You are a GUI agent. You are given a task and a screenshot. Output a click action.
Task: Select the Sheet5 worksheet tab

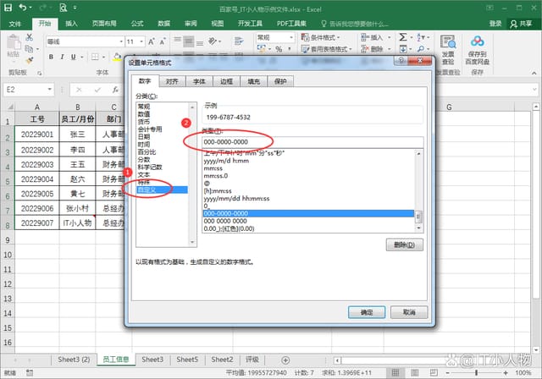(x=187, y=360)
